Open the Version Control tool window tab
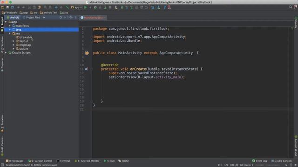 click(x=40, y=161)
